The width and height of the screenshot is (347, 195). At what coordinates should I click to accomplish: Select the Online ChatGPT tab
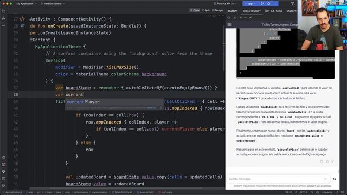click(252, 11)
